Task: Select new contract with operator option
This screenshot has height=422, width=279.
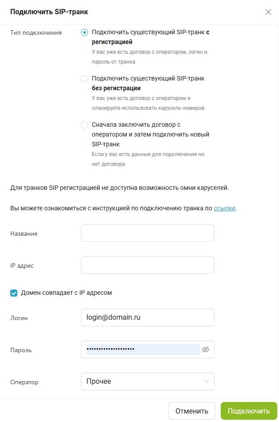Action: (x=85, y=125)
